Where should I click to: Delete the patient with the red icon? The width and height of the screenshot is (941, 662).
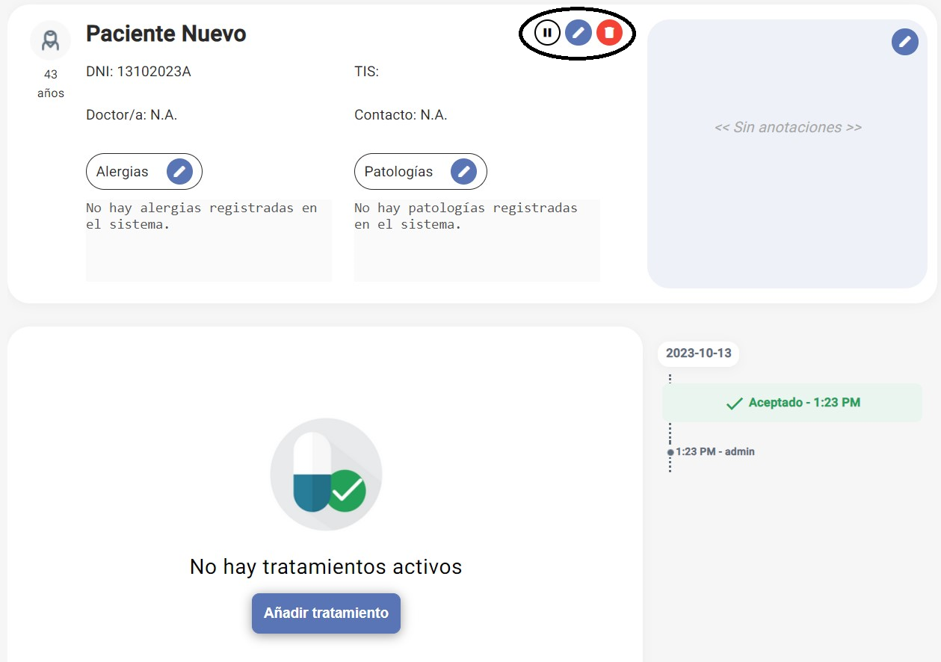coord(608,32)
